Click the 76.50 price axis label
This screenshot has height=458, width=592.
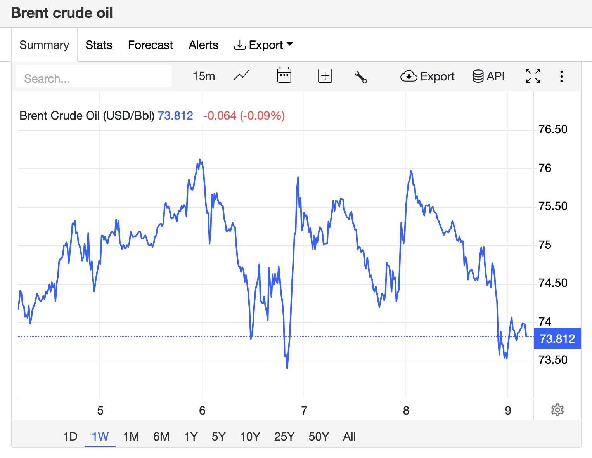pos(553,129)
